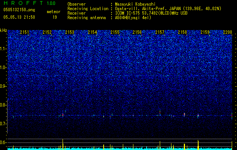
Task: Click the 2151 time marker
Action: pyautogui.click(x=24, y=32)
